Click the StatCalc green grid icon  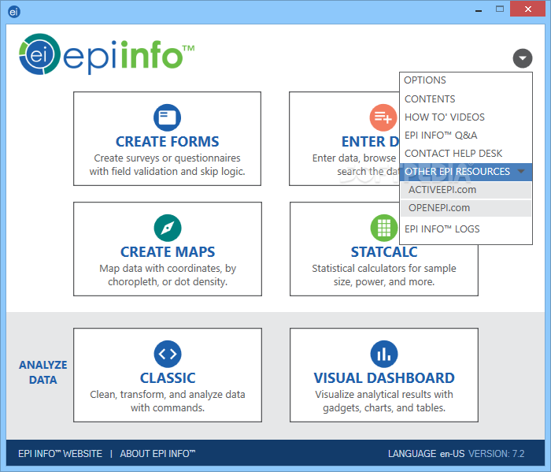[x=384, y=228]
